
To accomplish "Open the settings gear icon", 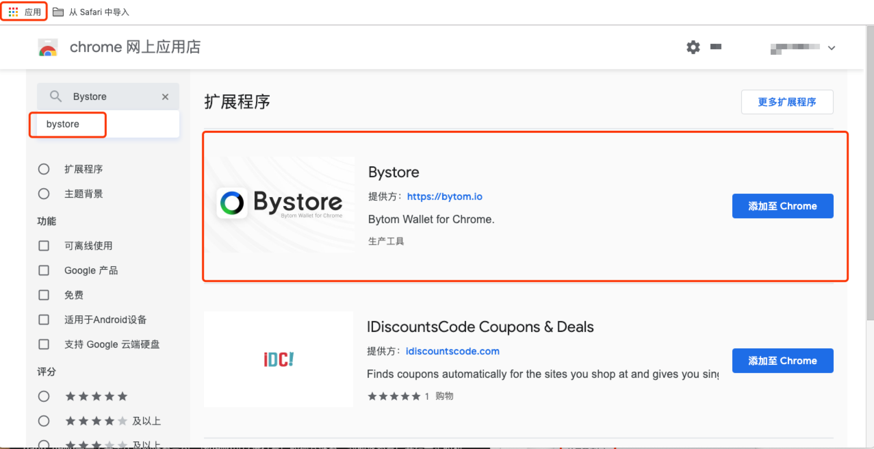I will pos(693,47).
